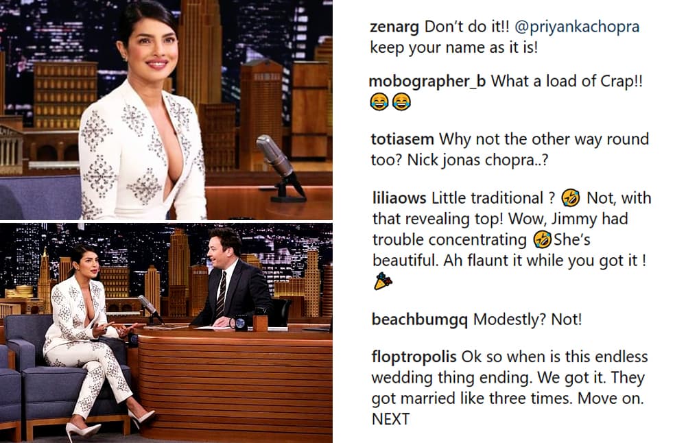
Task: Open bottom photo of talk show interview
Action: (x=166, y=333)
